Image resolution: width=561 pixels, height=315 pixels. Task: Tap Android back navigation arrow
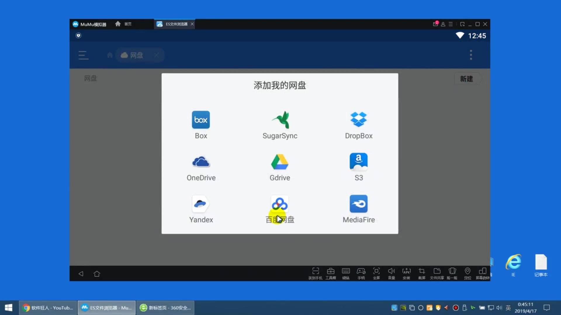[81, 274]
